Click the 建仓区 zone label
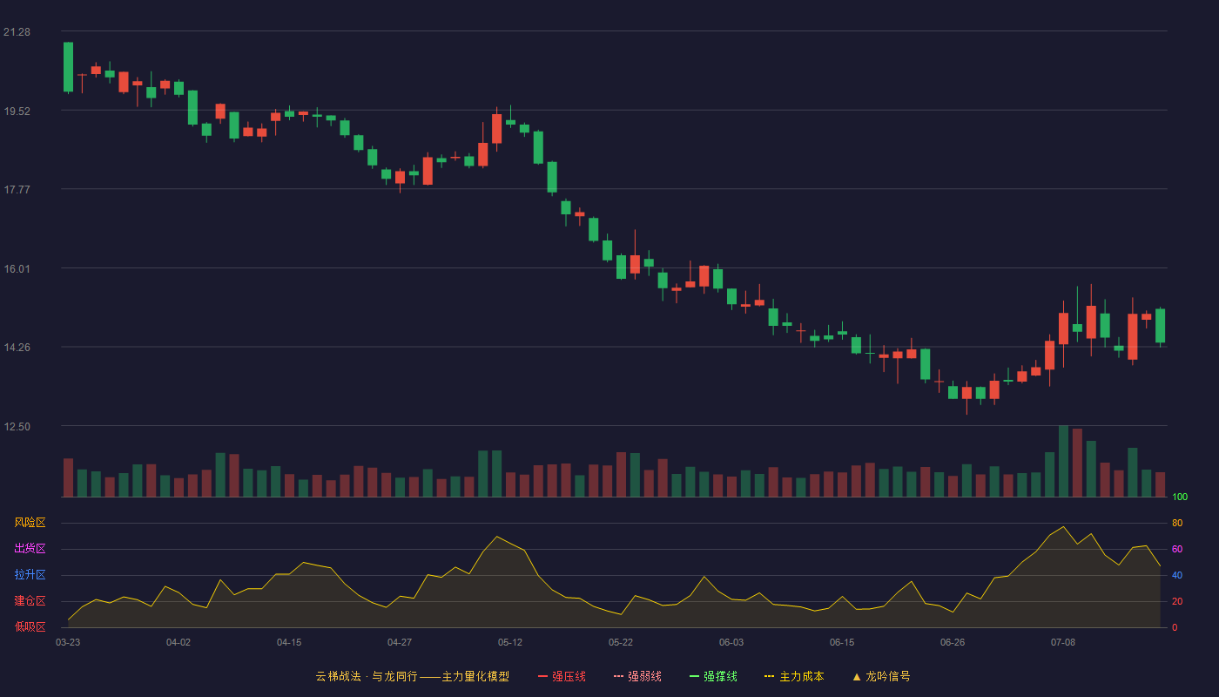The image size is (1219, 697). 30,601
